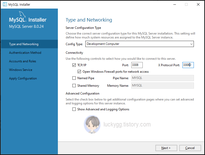Click the Server Configuration Type label

point(83,28)
